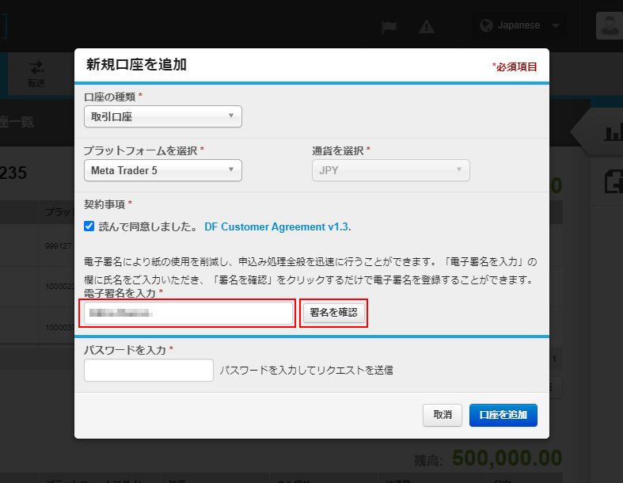Open the JPY currency dropdown

pos(390,170)
